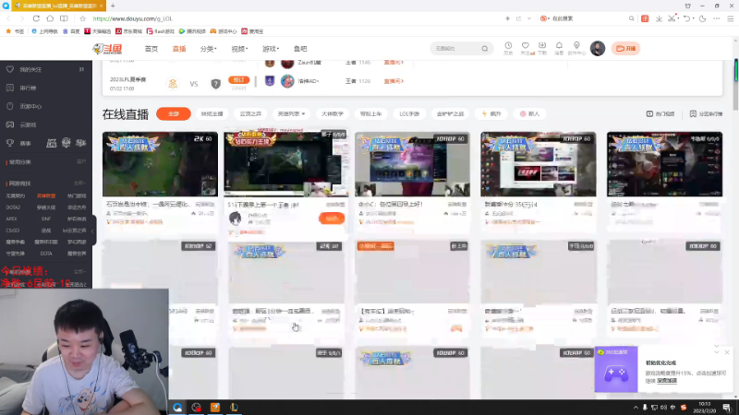Expand the 游戏 dropdown menu
Viewport: 739px width, 415px height.
point(271,49)
